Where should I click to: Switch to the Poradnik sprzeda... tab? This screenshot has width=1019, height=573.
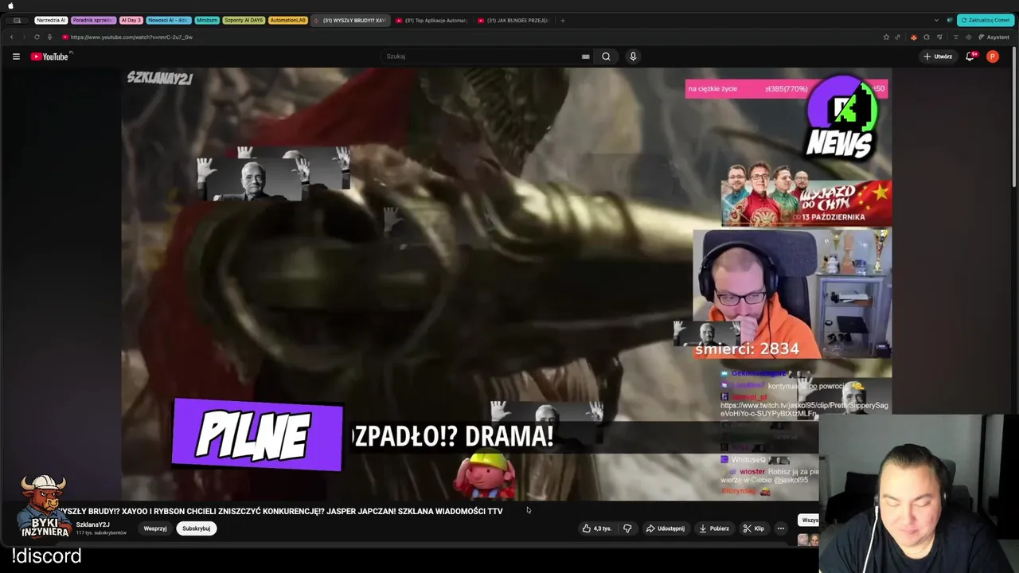pyautogui.click(x=93, y=20)
